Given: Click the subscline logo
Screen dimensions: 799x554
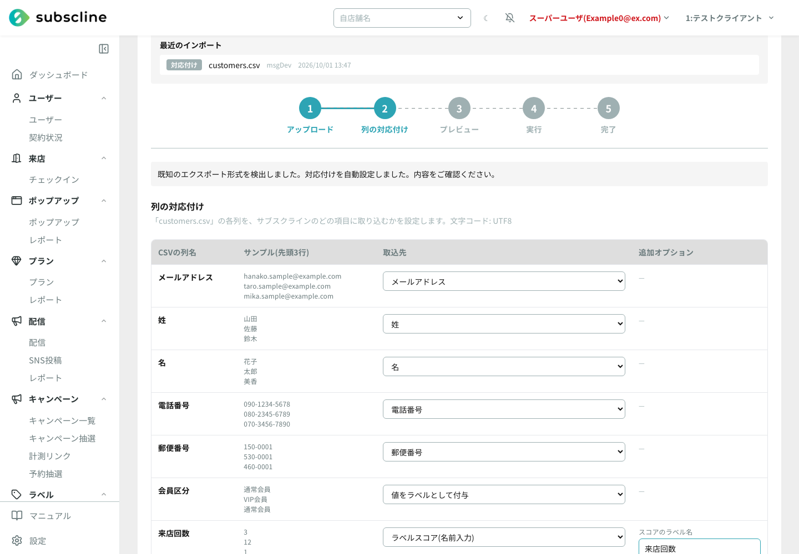Looking at the screenshot, I should (58, 18).
